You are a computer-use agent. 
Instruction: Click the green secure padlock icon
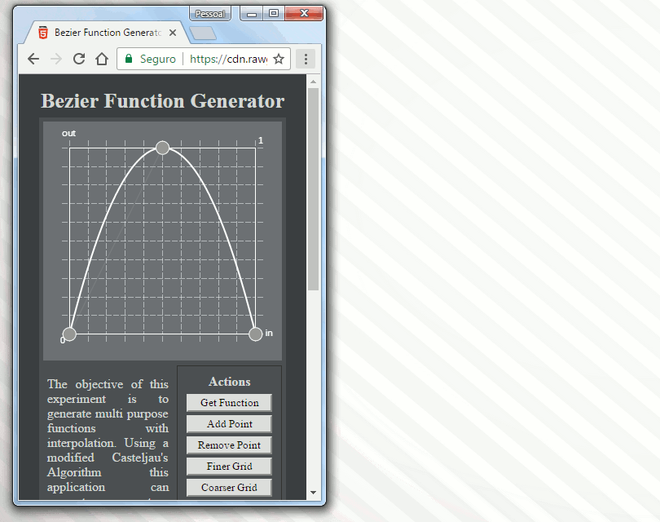pyautogui.click(x=129, y=59)
